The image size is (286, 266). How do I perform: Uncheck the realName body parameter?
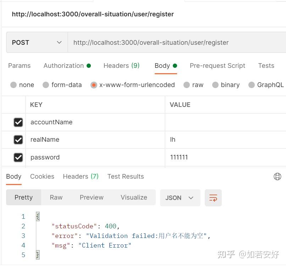(19, 139)
